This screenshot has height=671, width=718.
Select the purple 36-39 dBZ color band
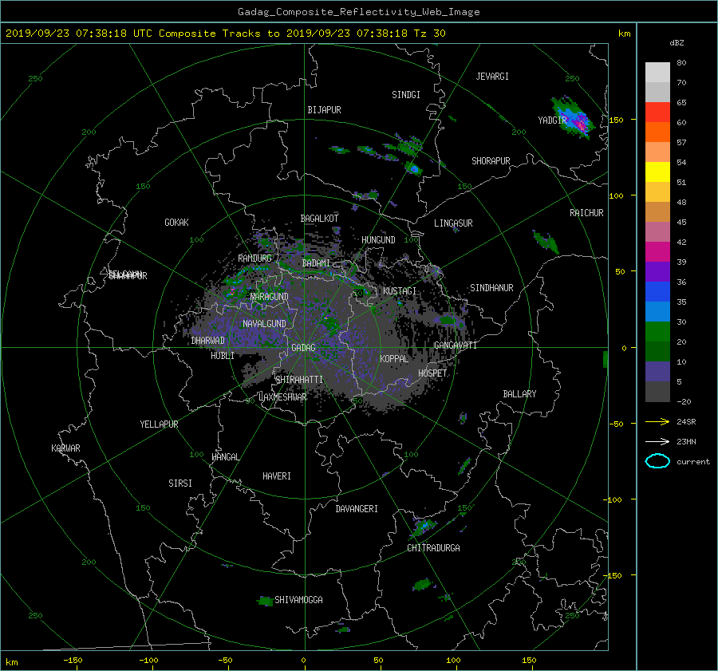click(x=657, y=271)
